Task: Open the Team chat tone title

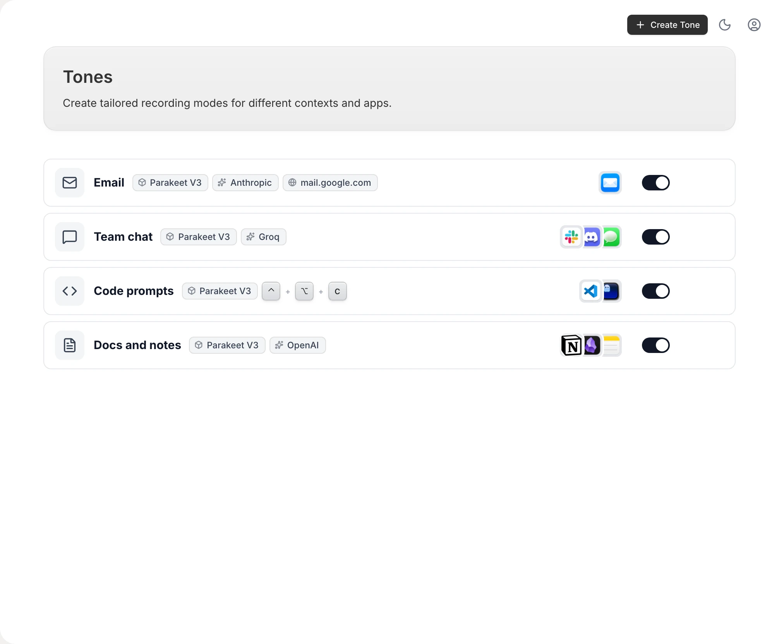Action: click(123, 237)
